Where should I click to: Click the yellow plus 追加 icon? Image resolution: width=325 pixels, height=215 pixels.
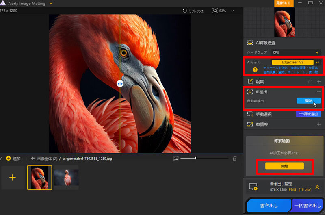(8, 158)
